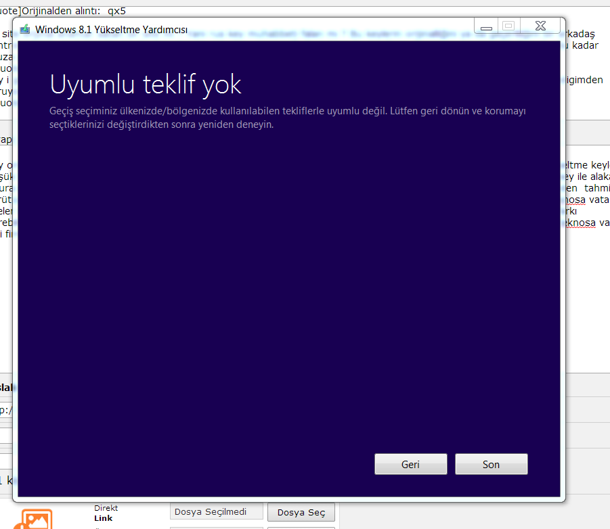
Task: Minimize the Windows 8.1 Yükseltme Yardımcısı window
Action: tap(486, 26)
